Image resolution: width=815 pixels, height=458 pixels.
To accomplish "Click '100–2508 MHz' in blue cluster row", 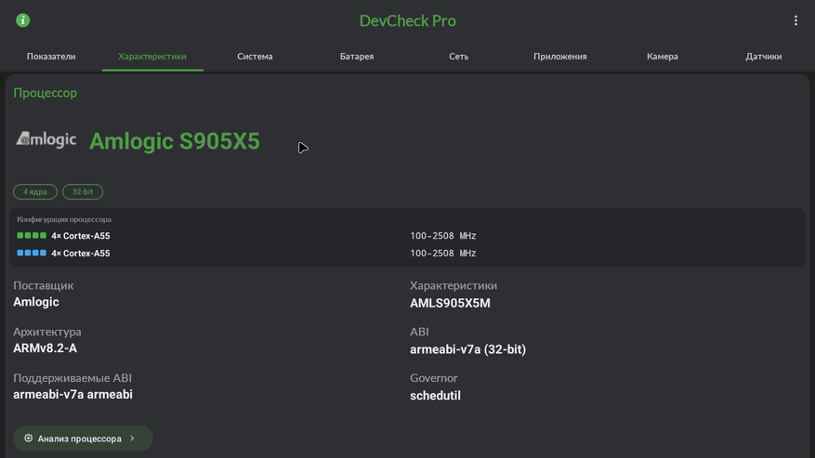I will 443,254.
